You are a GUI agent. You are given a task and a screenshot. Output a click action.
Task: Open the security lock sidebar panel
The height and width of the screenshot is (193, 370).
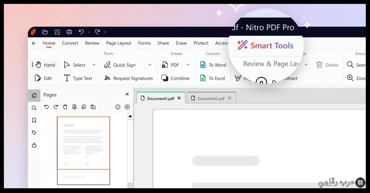(34, 145)
